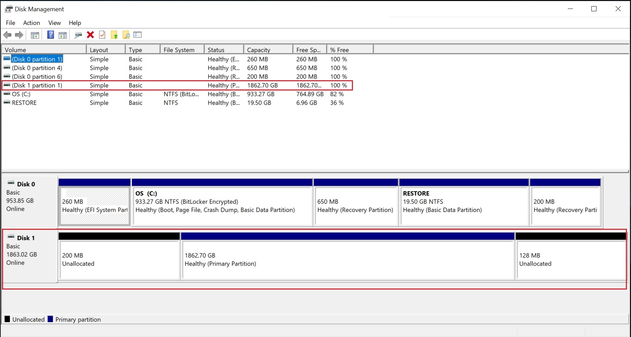The image size is (631, 337).
Task: Sort volumes by clicking the Capacity column header
Action: (x=258, y=50)
